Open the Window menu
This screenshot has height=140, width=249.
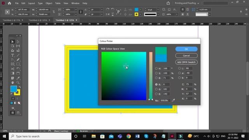(x=75, y=3)
